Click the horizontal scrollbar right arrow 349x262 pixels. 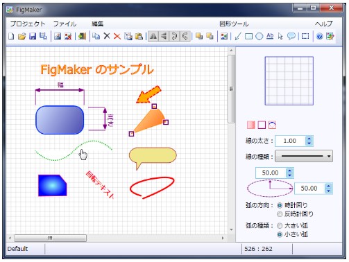pyautogui.click(x=223, y=238)
